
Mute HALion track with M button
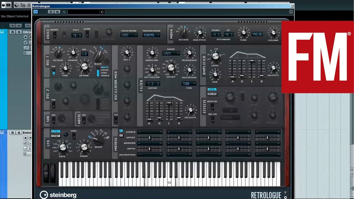(12, 32)
